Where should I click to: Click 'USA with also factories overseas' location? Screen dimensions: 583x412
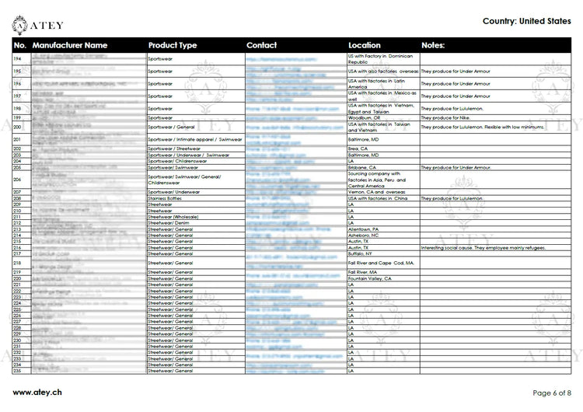(383, 71)
